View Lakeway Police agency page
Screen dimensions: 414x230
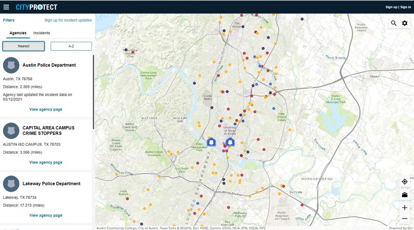click(x=46, y=215)
